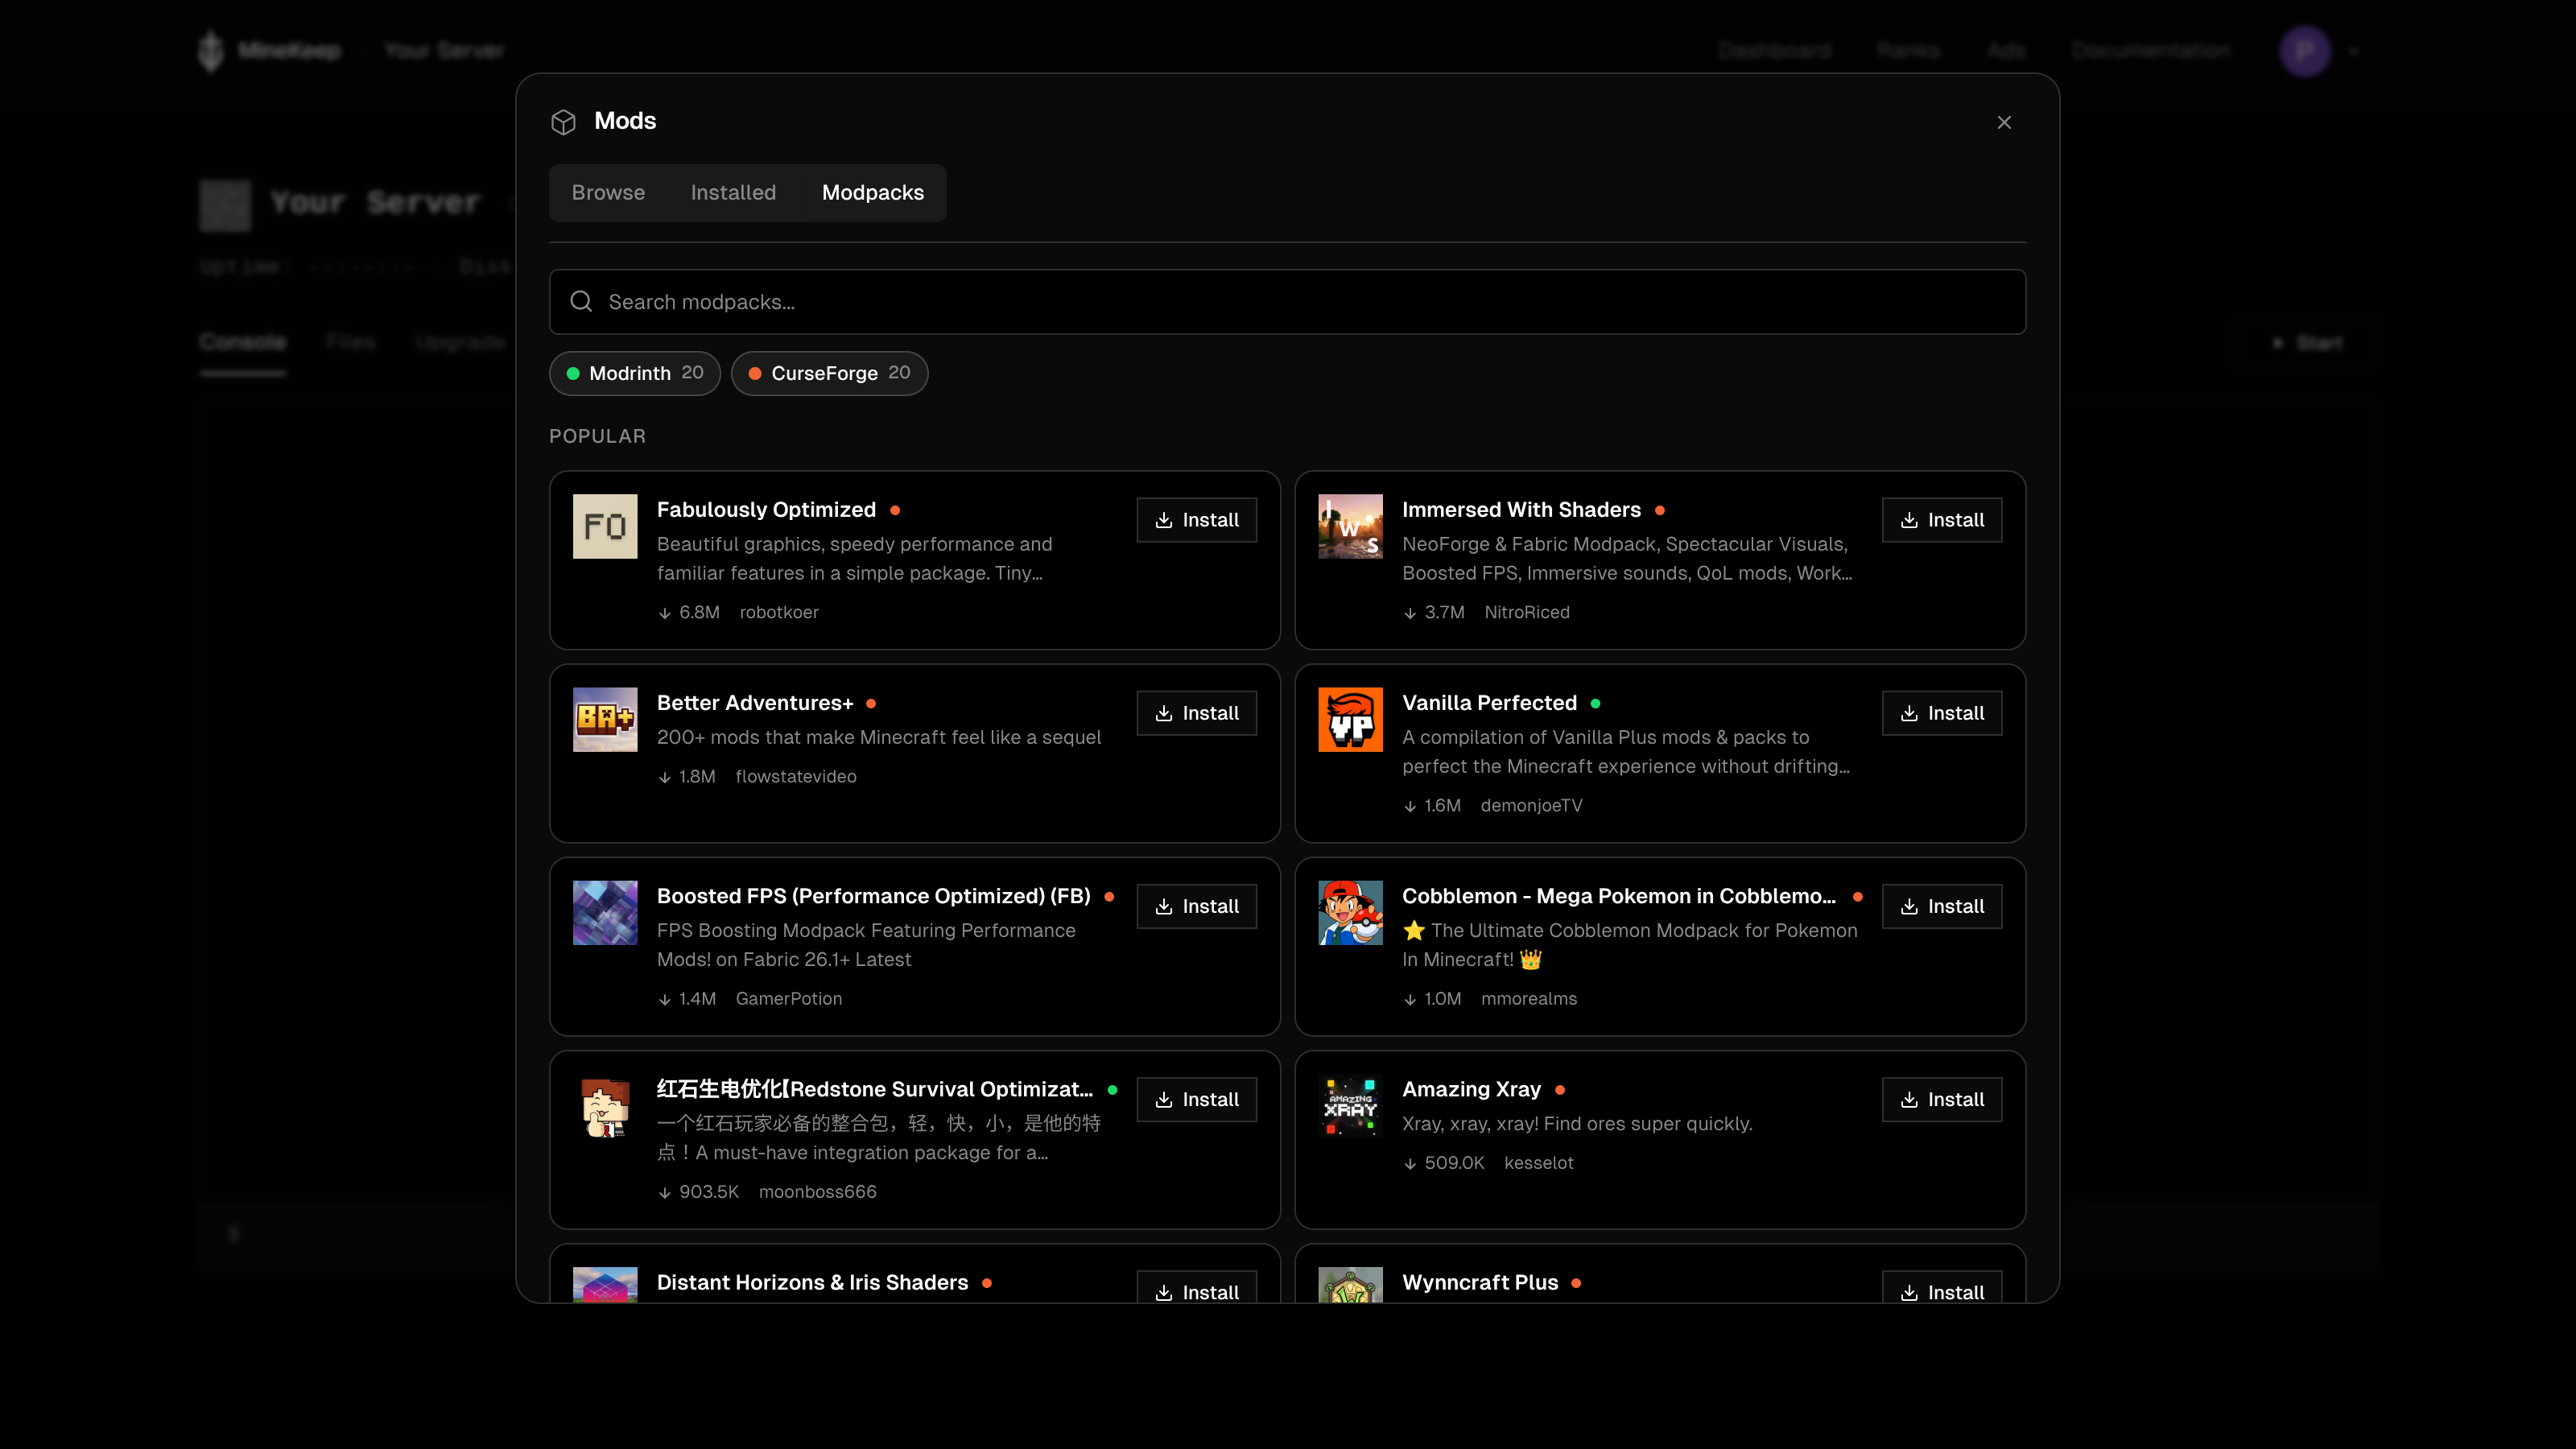2576x1449 pixels.
Task: Toggle the CurseForge source filter
Action: tap(829, 373)
